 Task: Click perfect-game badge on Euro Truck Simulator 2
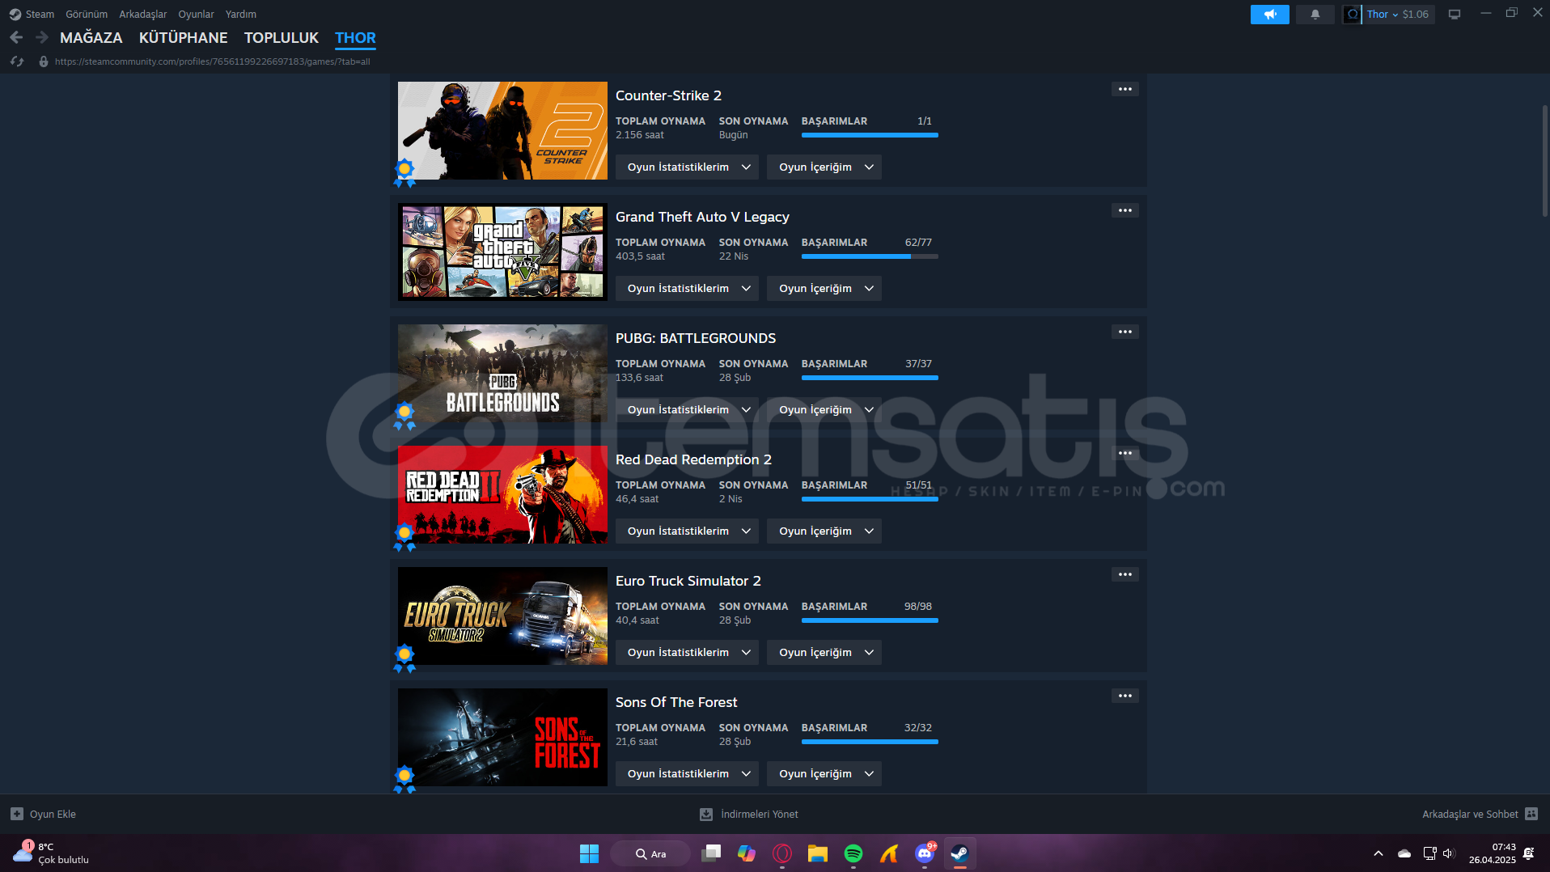click(404, 658)
